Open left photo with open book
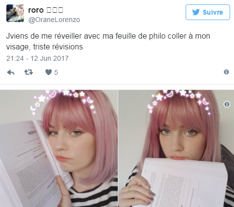Screen dimensions: 234x207 (x=59, y=148)
